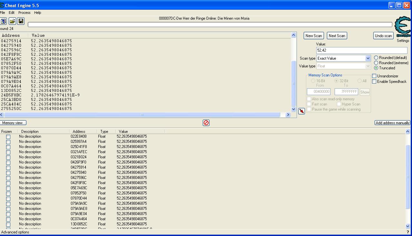Open the Process menu
The height and width of the screenshot is (236, 412).
click(24, 13)
